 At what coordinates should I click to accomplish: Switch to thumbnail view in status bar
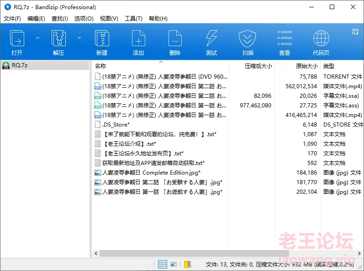pyautogui.click(x=174, y=264)
